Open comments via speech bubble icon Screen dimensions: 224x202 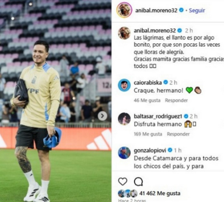(139, 182)
